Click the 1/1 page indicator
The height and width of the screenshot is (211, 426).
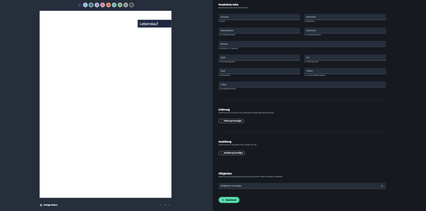165,205
